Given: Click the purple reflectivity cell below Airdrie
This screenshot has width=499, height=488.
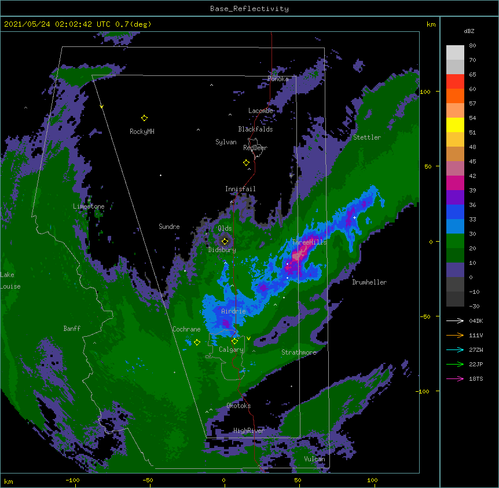Looking at the screenshot, I should (226, 323).
